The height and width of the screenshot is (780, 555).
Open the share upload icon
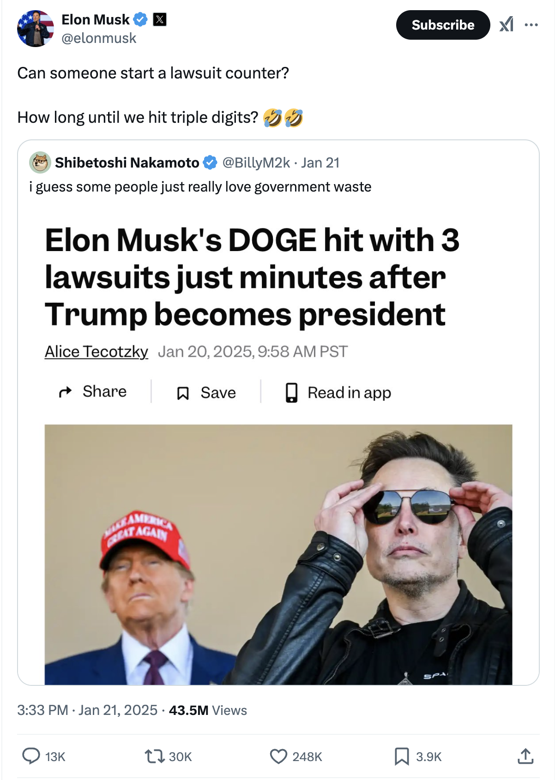(525, 756)
